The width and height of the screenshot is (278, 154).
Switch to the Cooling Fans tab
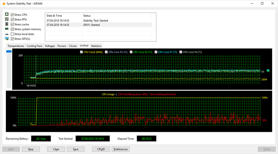pyautogui.click(x=34, y=46)
